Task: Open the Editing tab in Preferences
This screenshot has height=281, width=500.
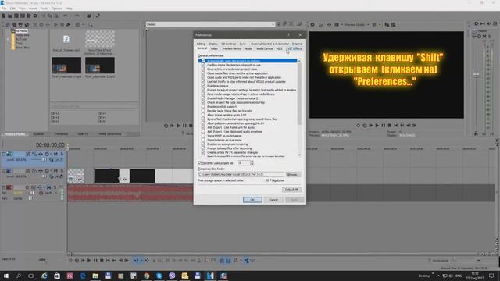Action: coord(201,44)
